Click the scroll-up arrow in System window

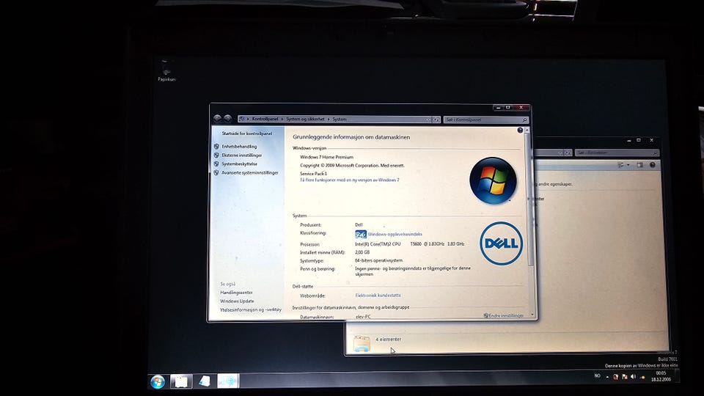527,130
